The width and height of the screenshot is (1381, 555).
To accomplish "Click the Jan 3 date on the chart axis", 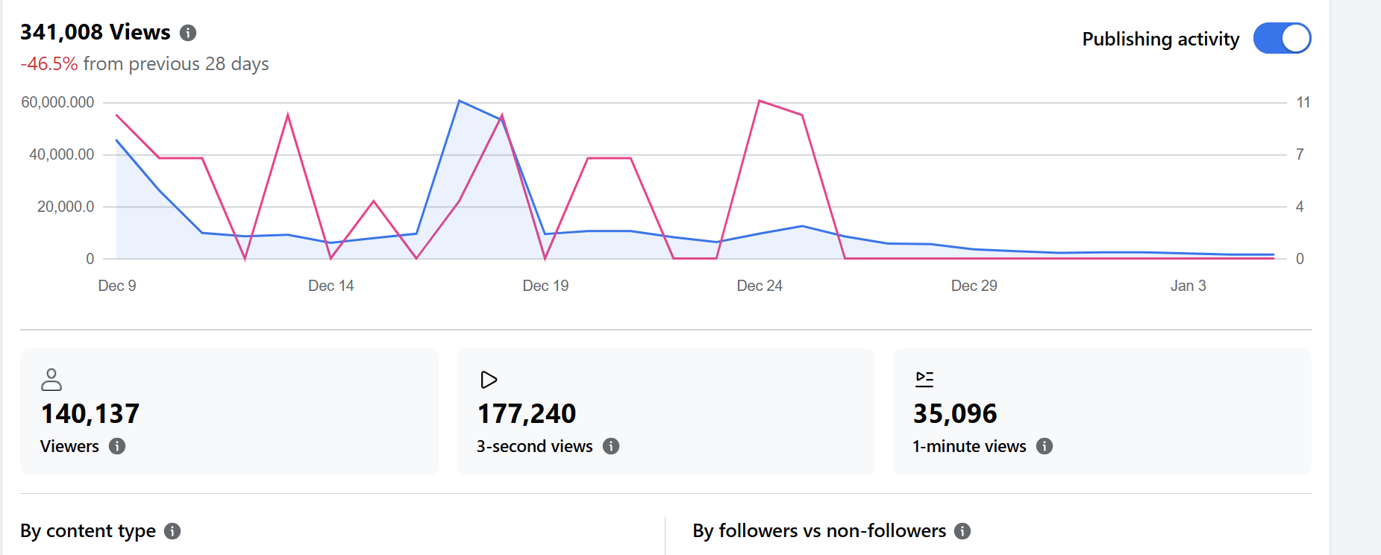I will pyautogui.click(x=1188, y=286).
